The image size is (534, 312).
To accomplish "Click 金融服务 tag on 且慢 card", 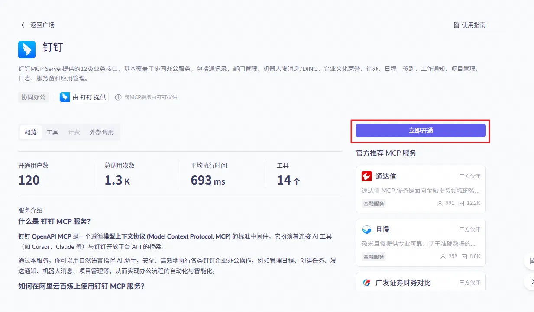I will [374, 257].
